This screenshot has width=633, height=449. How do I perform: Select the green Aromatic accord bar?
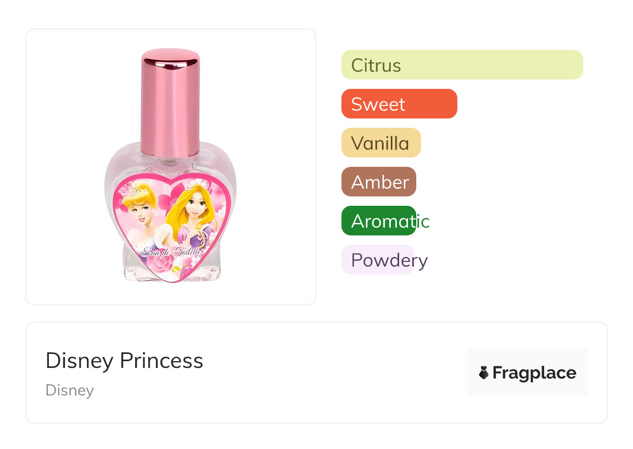pos(378,221)
